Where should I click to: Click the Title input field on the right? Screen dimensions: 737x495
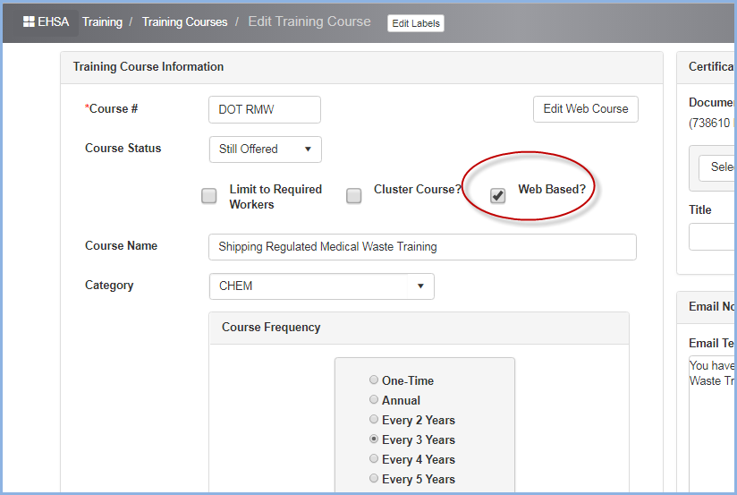point(713,236)
